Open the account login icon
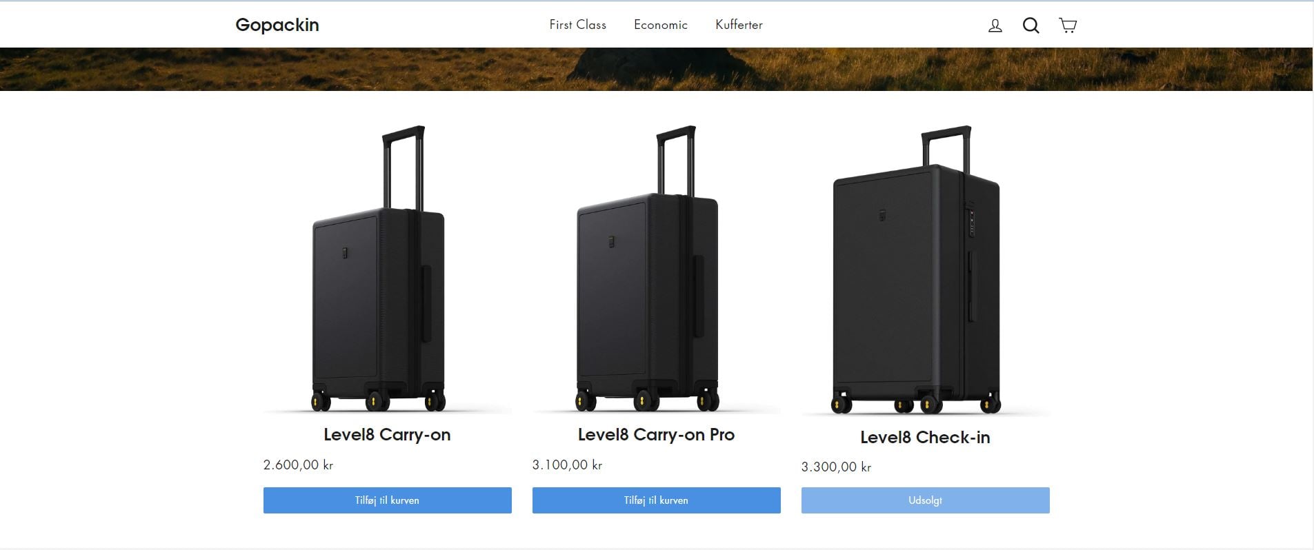 click(x=995, y=26)
